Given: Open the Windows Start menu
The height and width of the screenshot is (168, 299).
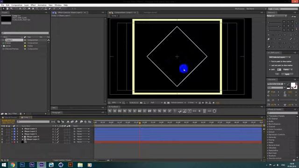Looking at the screenshot, I should pos(4,165).
